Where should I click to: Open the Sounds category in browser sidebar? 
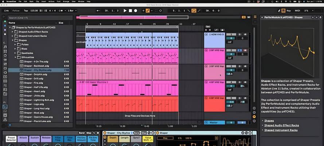click(5, 47)
